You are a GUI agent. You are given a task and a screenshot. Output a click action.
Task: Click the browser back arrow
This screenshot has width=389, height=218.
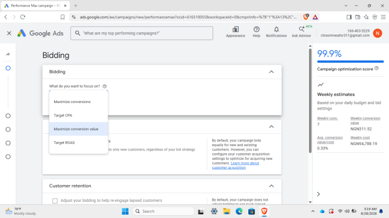[6, 17]
